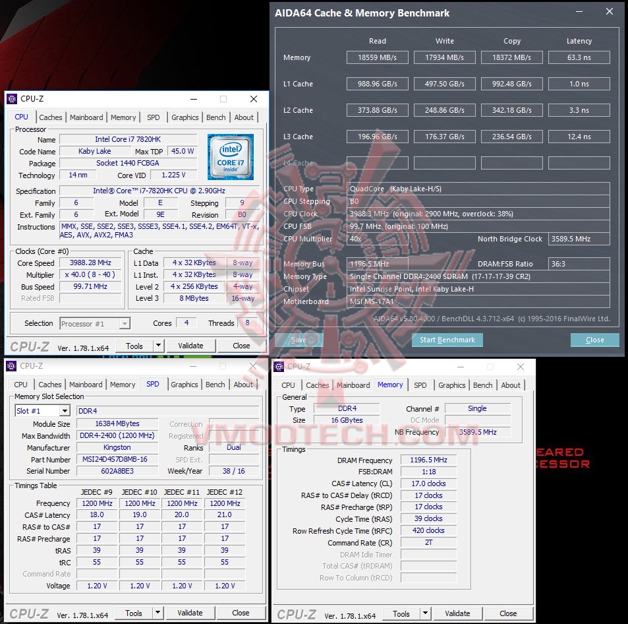Click North Bridge Clock 3589.5 MHz value
The width and height of the screenshot is (628, 624).
pos(579,239)
